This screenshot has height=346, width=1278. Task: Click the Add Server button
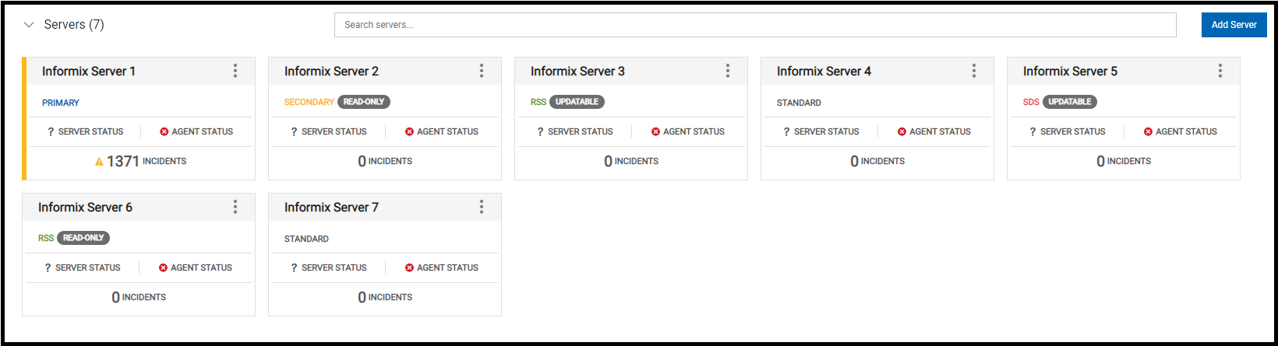coord(1234,25)
